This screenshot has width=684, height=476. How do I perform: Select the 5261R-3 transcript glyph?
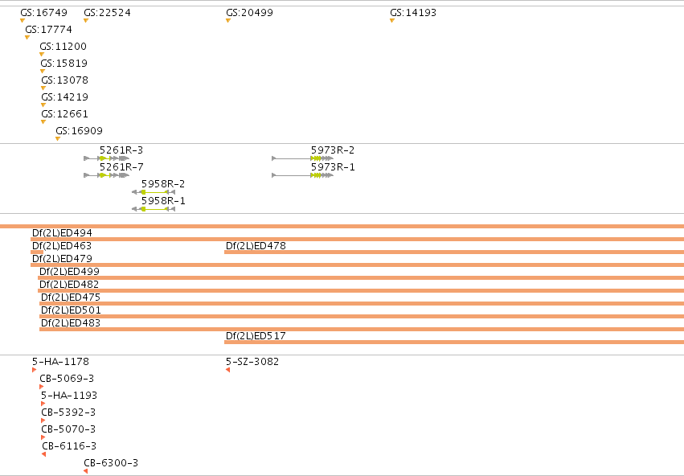tap(106, 158)
